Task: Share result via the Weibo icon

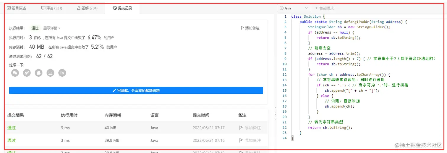Action: 27,73
